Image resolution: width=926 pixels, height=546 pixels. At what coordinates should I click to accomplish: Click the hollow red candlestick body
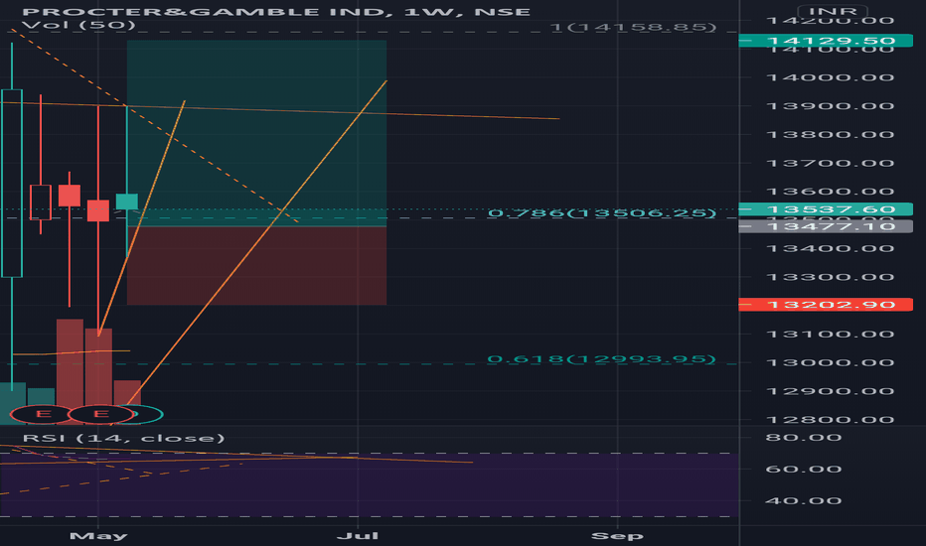tap(41, 203)
